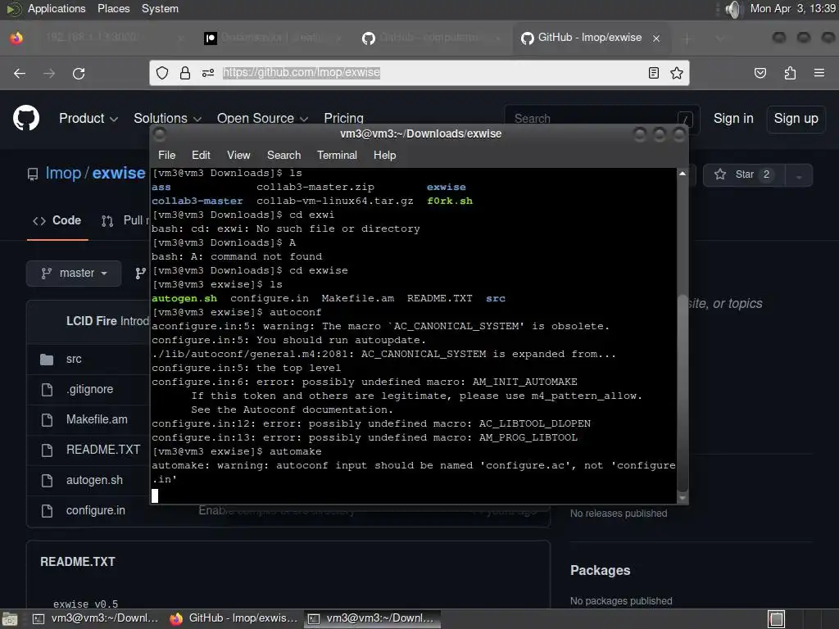Open the Star options dropdown arrow
Screen dimensions: 839x629
(x=799, y=175)
